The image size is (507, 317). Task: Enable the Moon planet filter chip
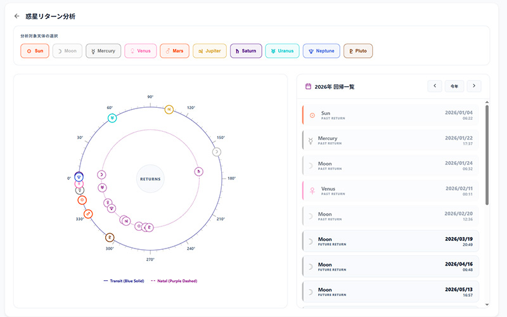(x=67, y=51)
